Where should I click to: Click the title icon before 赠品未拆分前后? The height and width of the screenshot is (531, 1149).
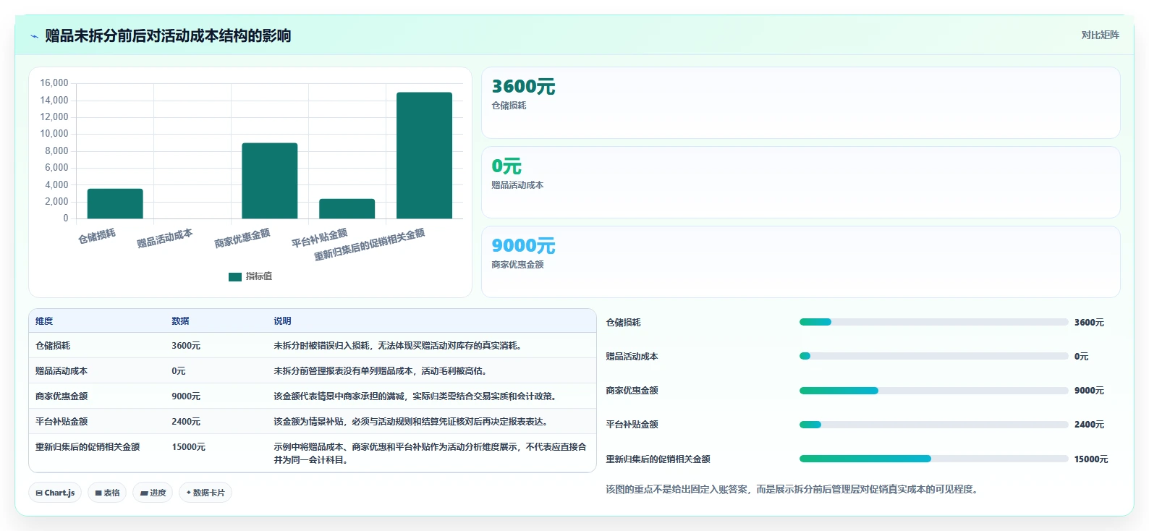pos(34,36)
